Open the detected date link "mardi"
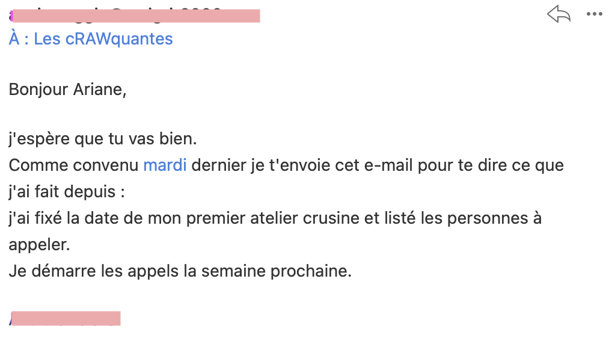Screen dimensions: 612x338 click(x=165, y=165)
